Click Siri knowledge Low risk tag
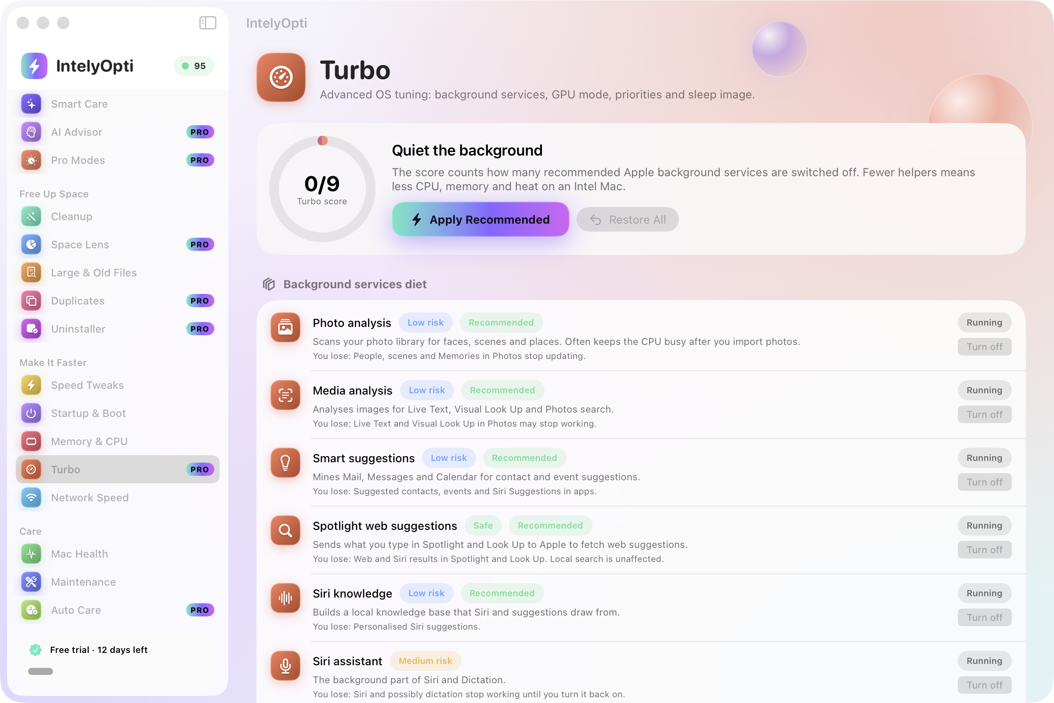Viewport: 1054px width, 703px height. pos(426,594)
